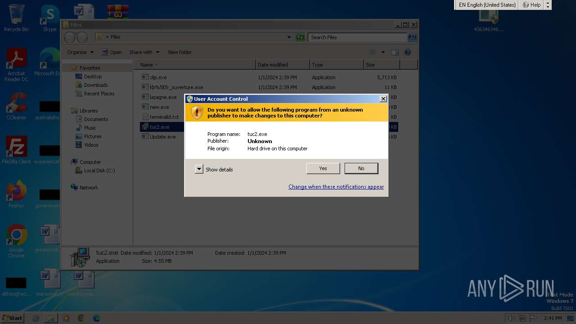The height and width of the screenshot is (324, 576).
Task: Open the 'Change when these notifications appear' link
Action: click(336, 187)
